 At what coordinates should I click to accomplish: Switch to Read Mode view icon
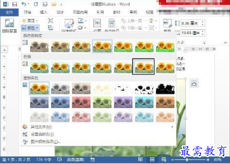point(140,160)
